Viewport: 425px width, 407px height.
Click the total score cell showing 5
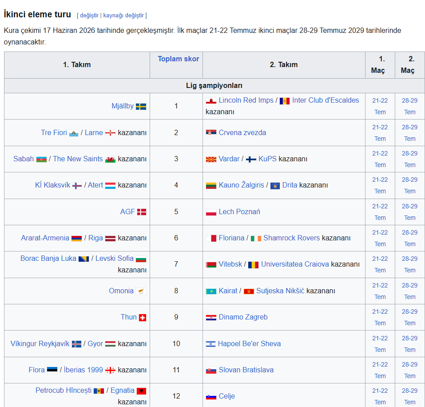point(176,212)
